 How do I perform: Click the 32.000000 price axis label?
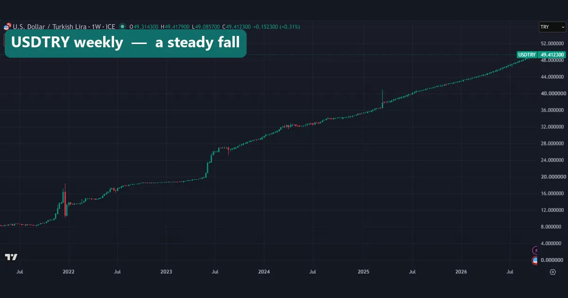tap(552, 127)
